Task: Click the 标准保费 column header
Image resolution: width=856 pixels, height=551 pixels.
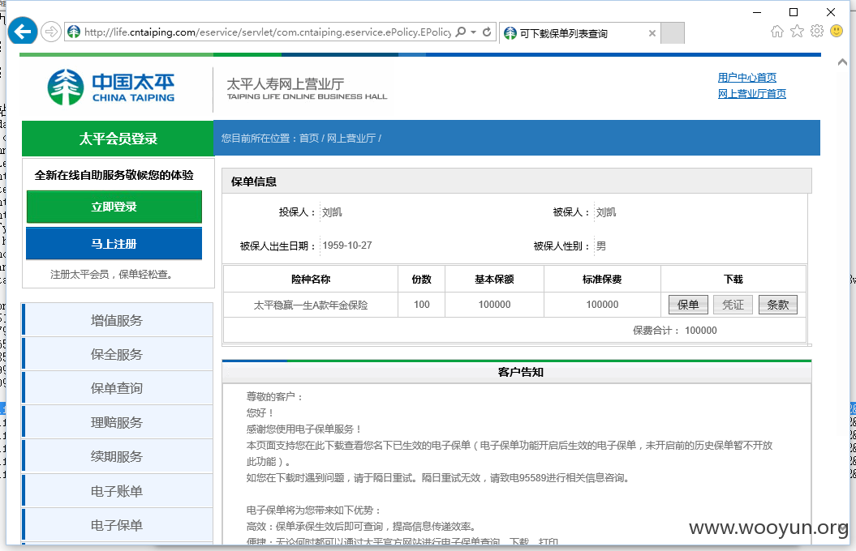Action: pyautogui.click(x=602, y=279)
